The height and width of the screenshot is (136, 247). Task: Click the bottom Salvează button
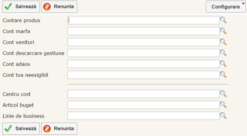(x=21, y=128)
